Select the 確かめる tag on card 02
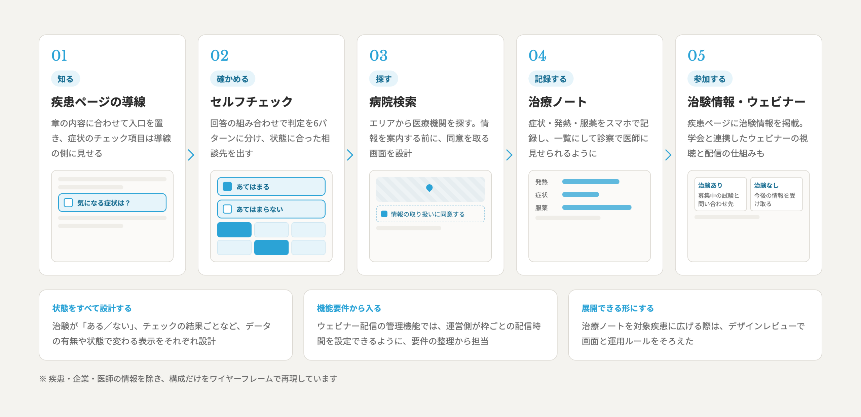This screenshot has width=861, height=417. tap(232, 79)
